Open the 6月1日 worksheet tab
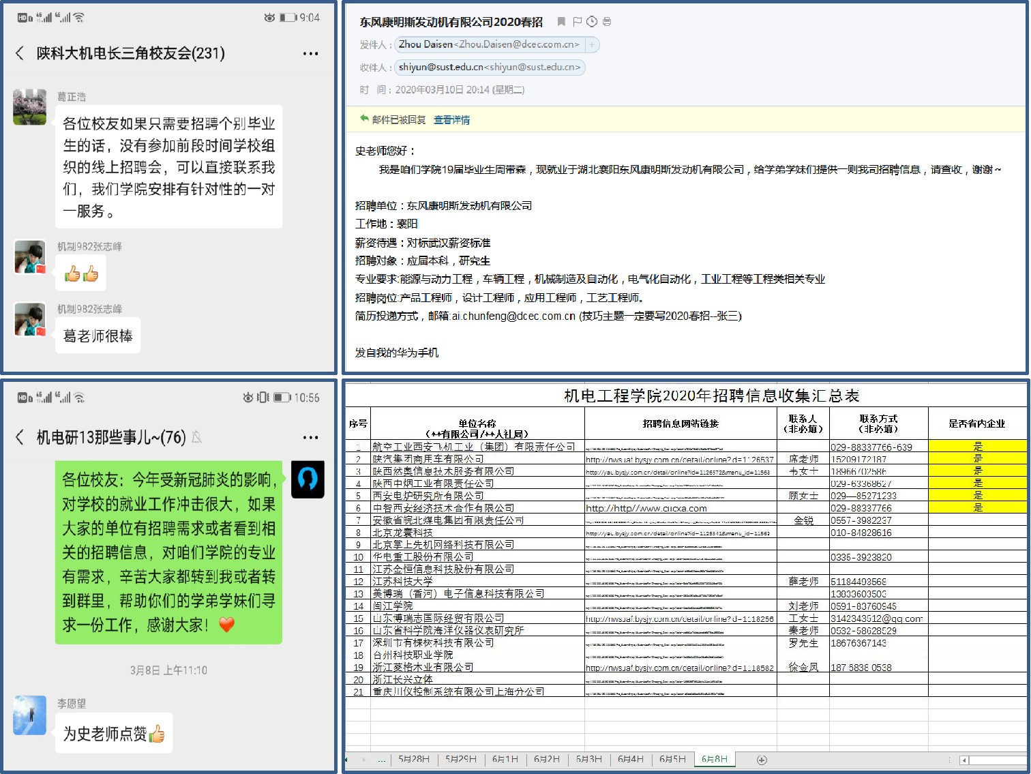 click(x=505, y=759)
